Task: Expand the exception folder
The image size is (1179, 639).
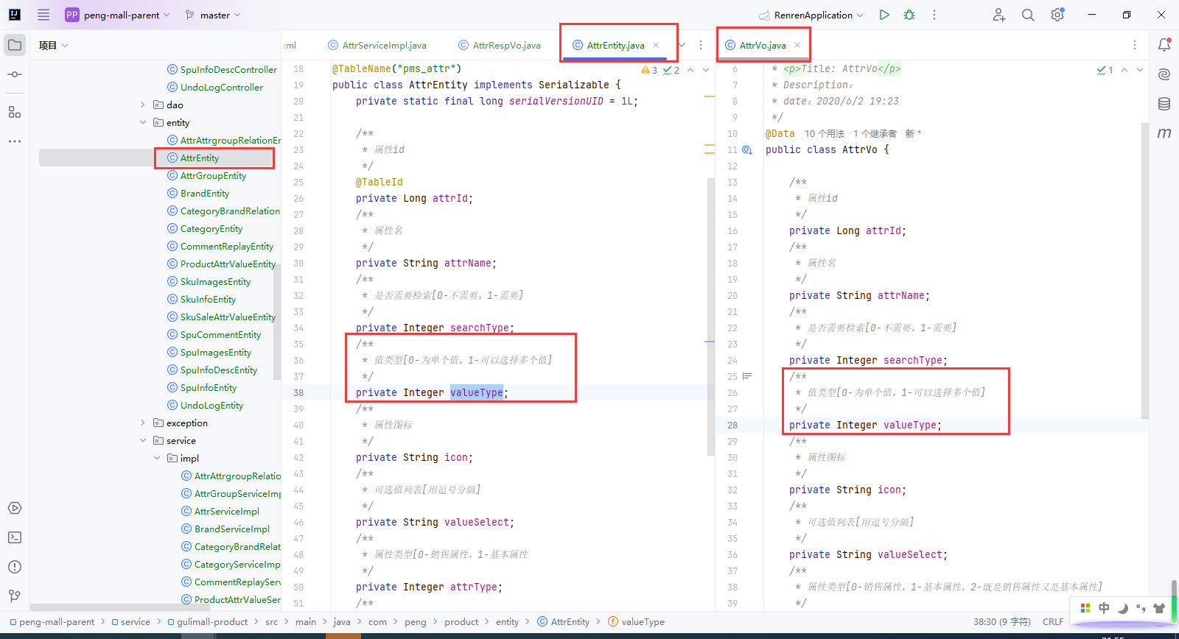Action: [143, 423]
